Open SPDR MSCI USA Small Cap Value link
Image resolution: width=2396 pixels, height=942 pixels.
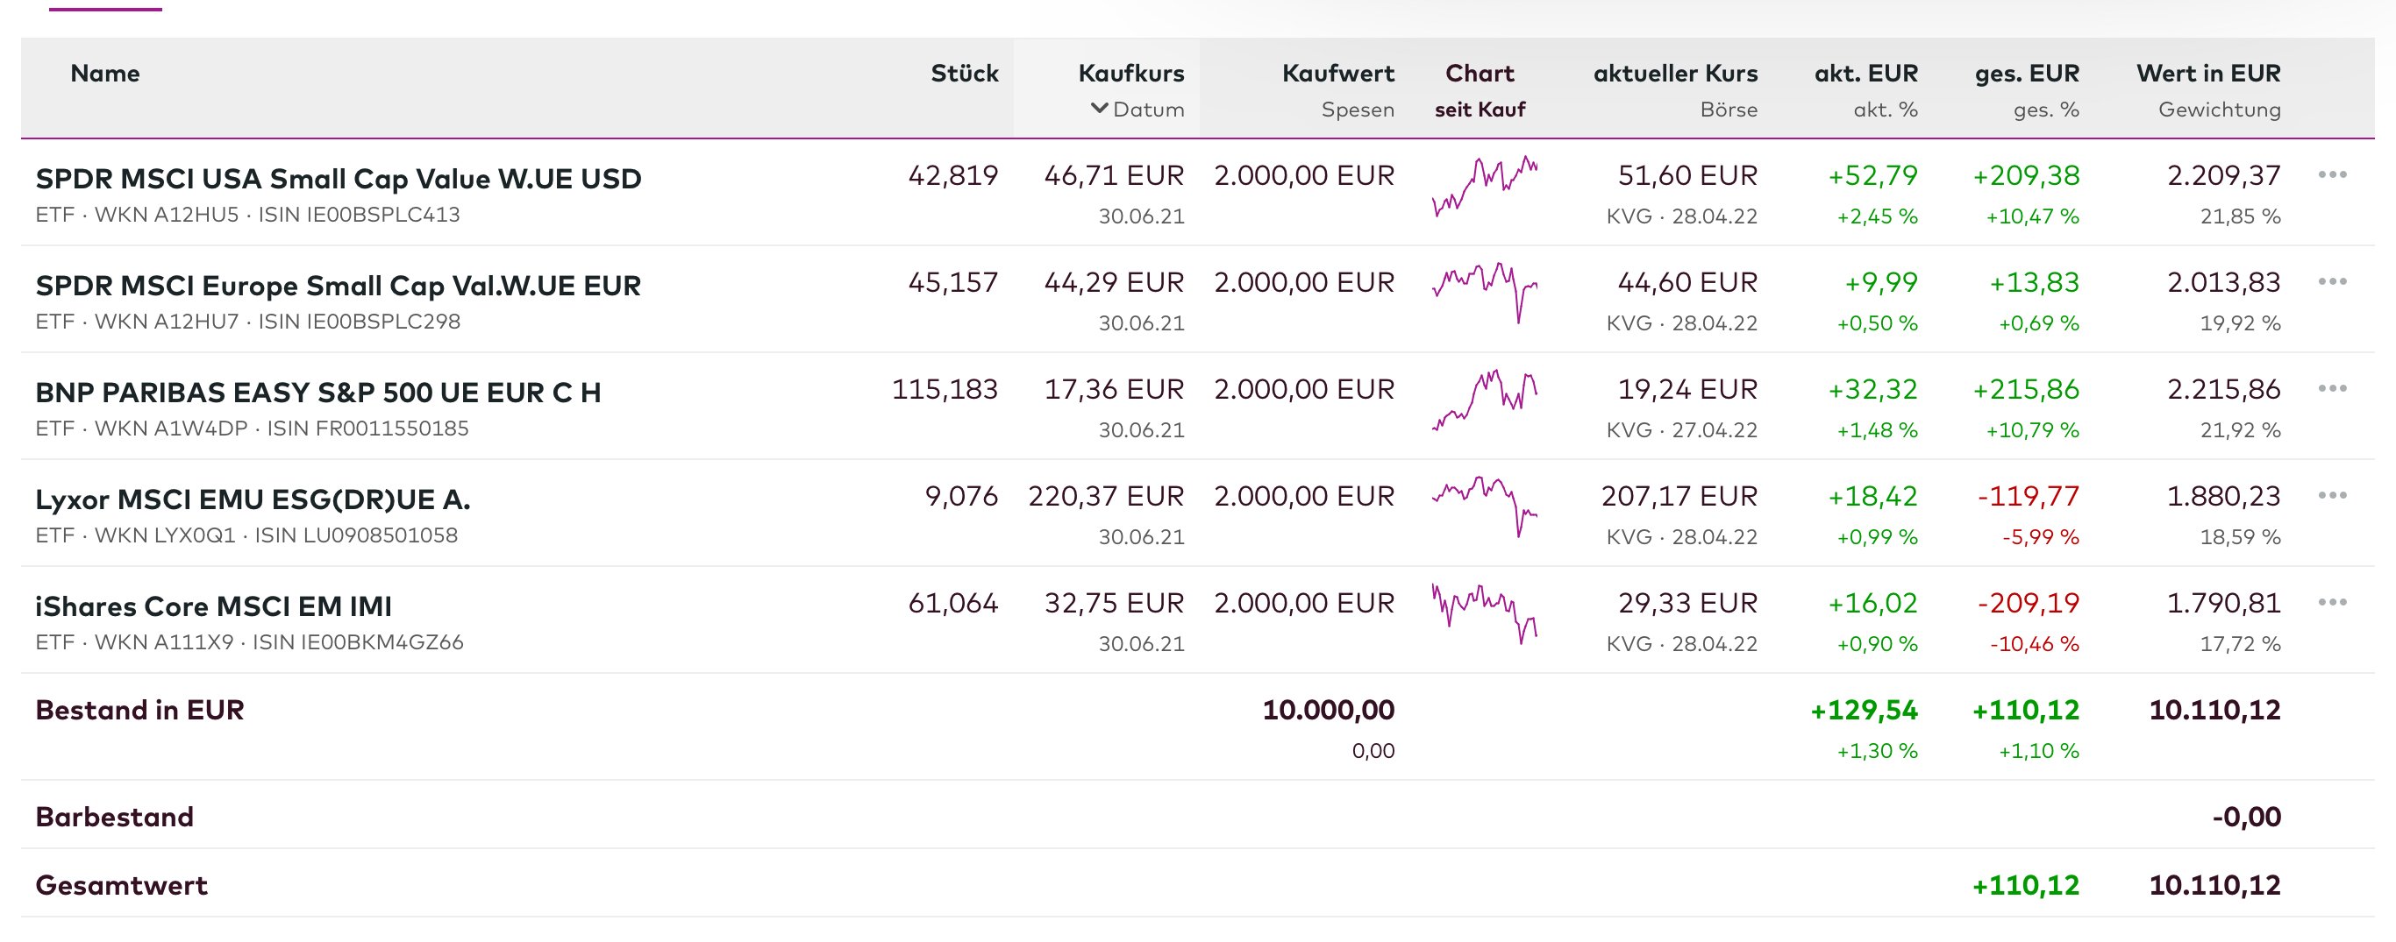click(339, 179)
